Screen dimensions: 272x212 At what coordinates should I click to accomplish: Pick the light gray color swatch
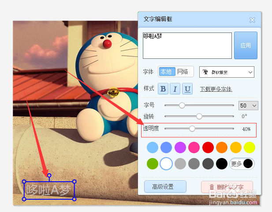(180, 164)
